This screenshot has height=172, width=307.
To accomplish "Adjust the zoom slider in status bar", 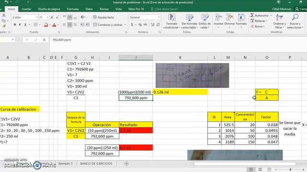I will [290, 169].
